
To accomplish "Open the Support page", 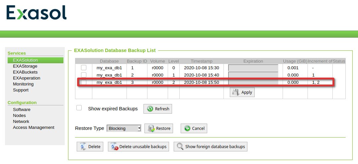I will coord(21,90).
